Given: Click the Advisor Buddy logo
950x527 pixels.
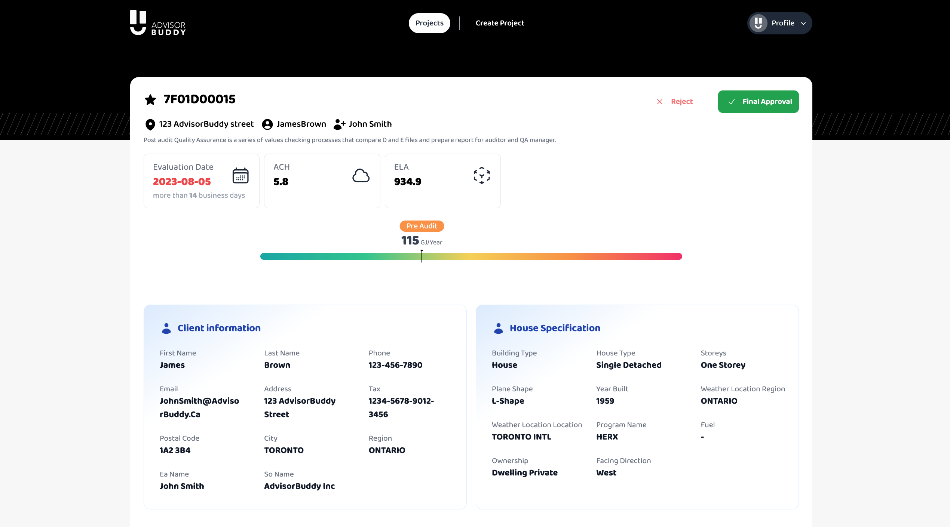Looking at the screenshot, I should click(x=158, y=23).
